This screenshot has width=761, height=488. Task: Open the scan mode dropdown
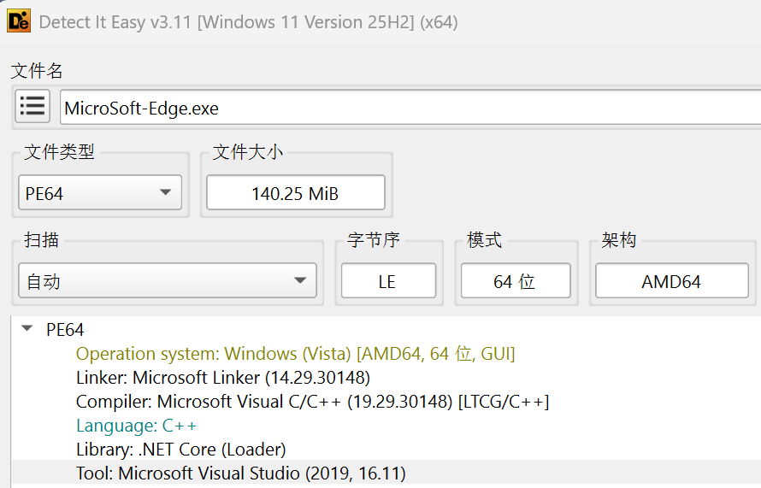click(x=167, y=281)
